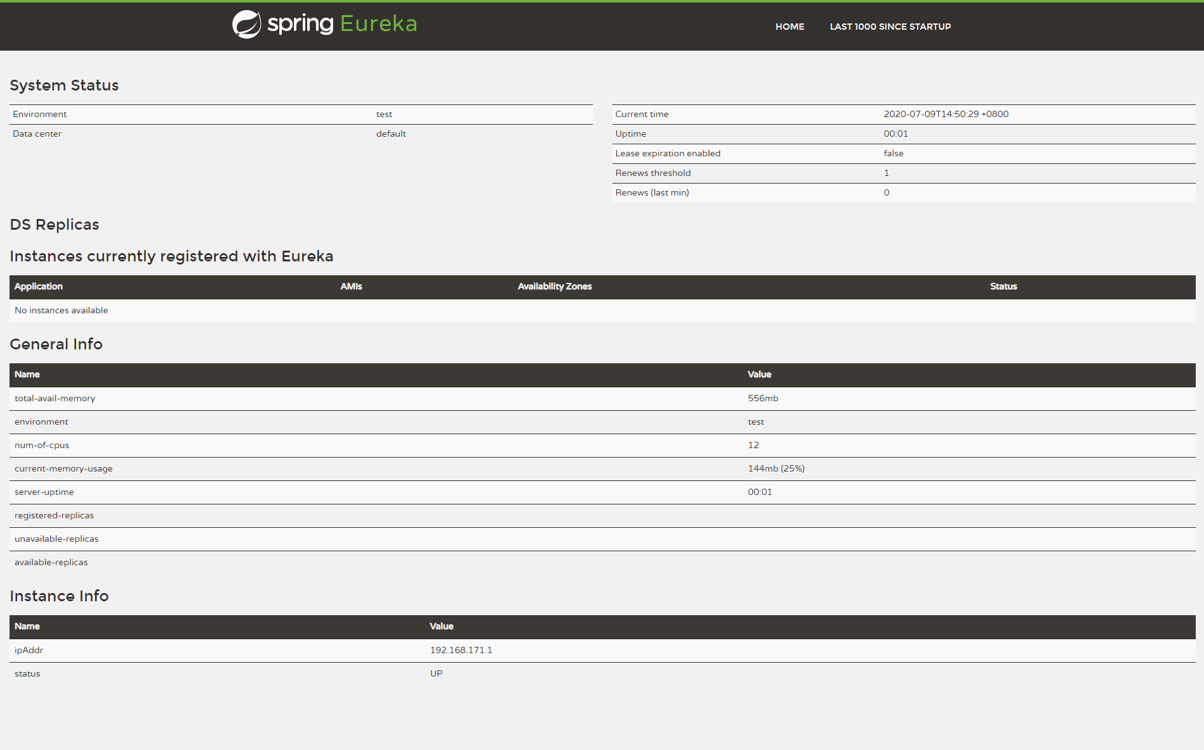Select the num-of-cpus value 12
1204x750 pixels.
pyautogui.click(x=753, y=445)
